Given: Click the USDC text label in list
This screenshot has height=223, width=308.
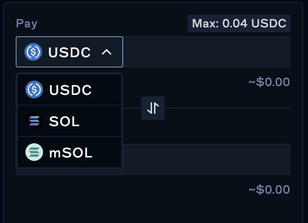Looking at the screenshot, I should 70,90.
